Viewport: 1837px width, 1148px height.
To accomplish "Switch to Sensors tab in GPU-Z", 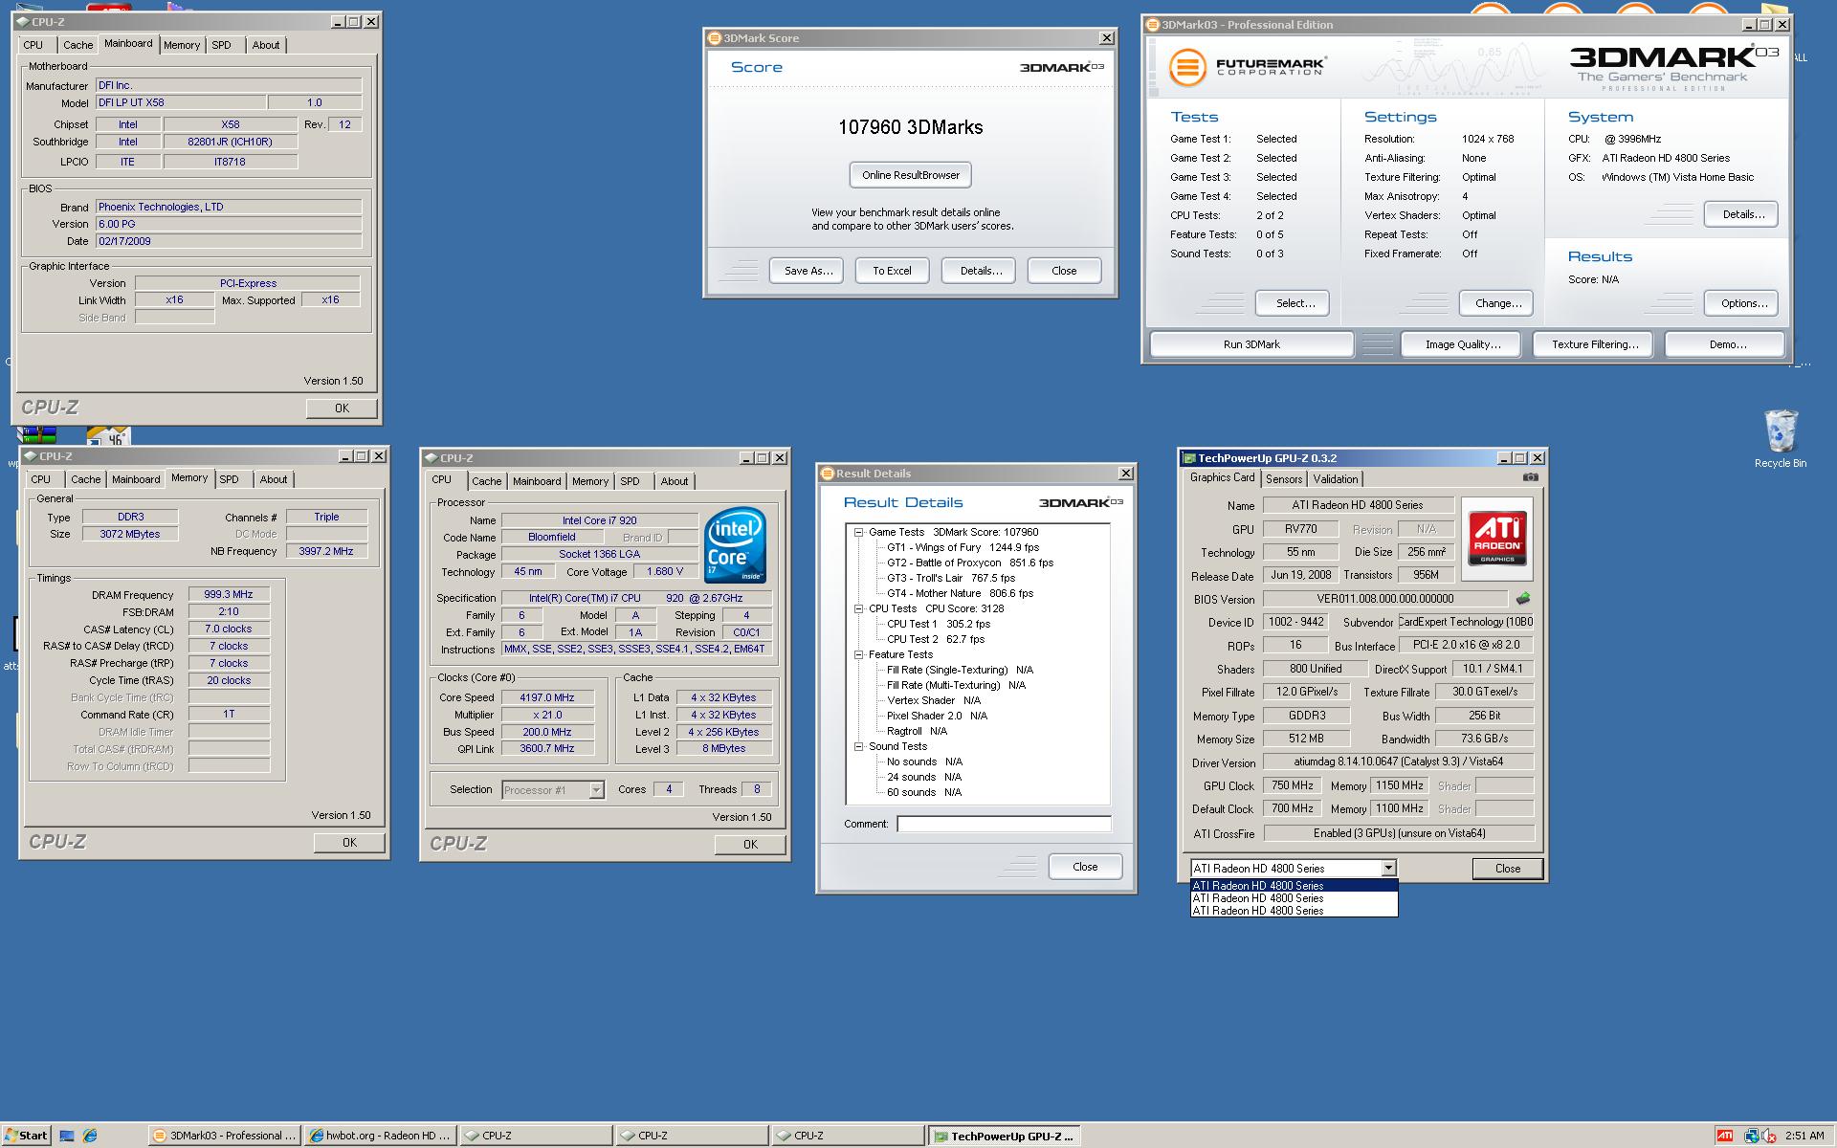I will (1283, 479).
